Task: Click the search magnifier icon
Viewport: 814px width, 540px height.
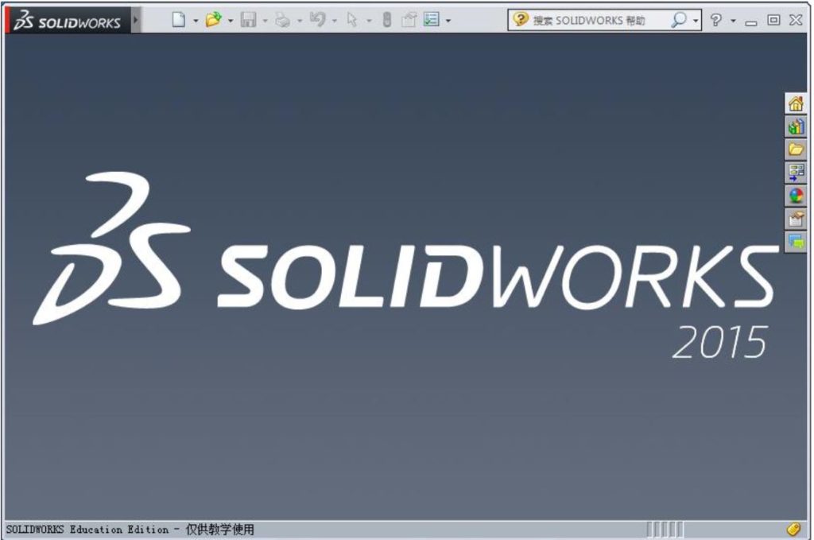Action: [x=679, y=20]
